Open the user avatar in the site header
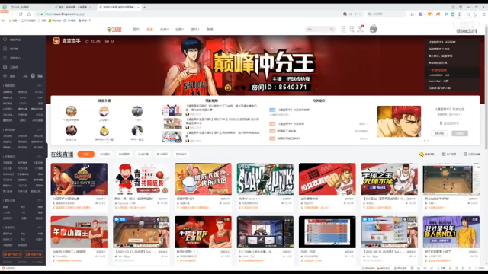Screen dimensions: 488x274 tap(373, 29)
